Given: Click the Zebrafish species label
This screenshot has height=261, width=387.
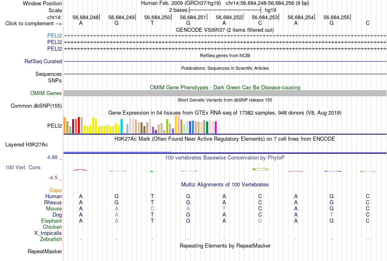Looking at the screenshot, I should pyautogui.click(x=51, y=239).
